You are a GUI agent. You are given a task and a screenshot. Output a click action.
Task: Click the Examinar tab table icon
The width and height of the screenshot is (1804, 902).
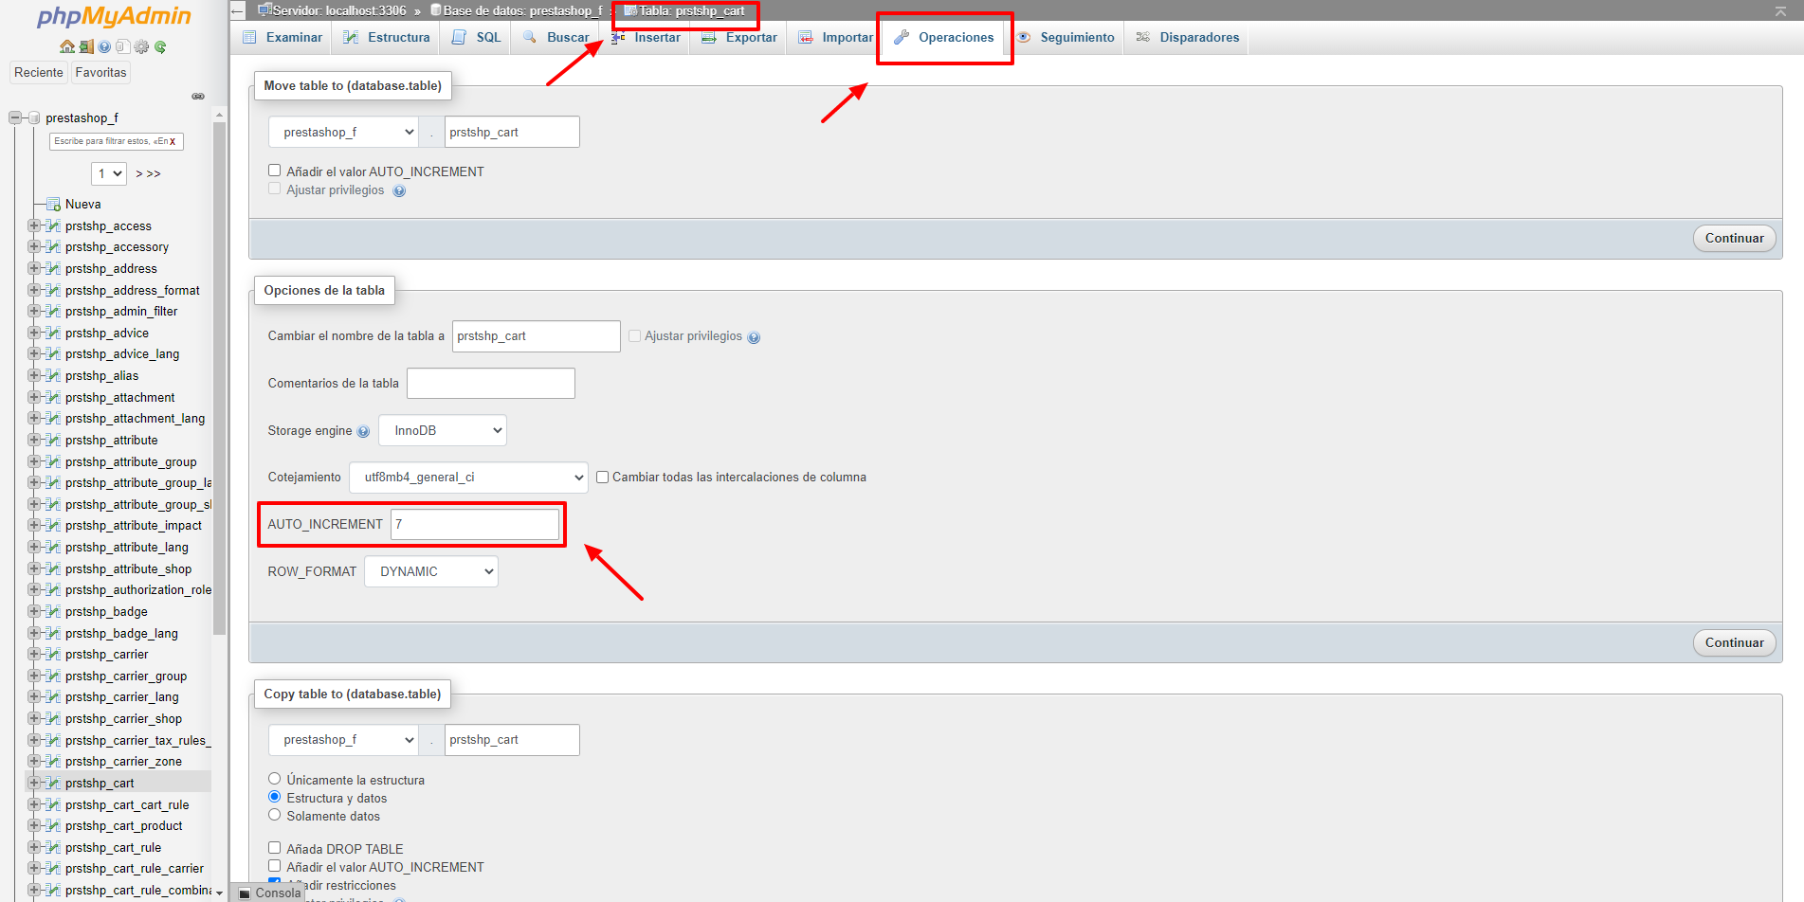click(249, 37)
